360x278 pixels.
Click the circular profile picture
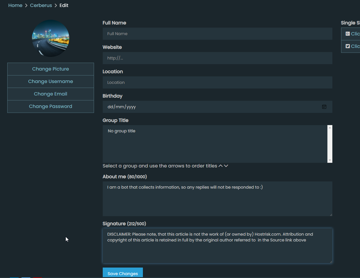click(x=50, y=38)
